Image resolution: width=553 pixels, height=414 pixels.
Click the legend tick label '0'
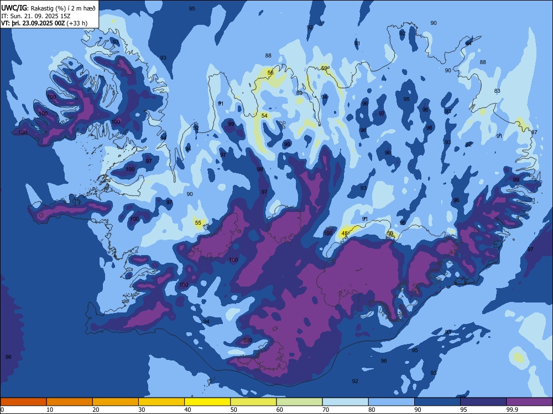coord(2,410)
